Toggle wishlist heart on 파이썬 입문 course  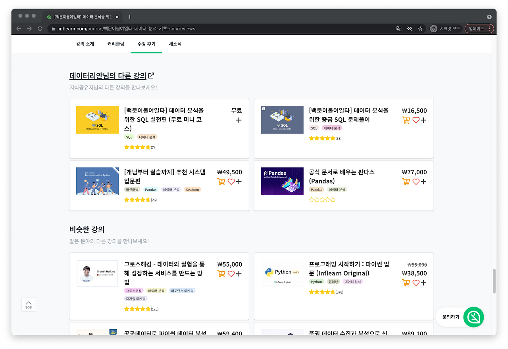416,283
